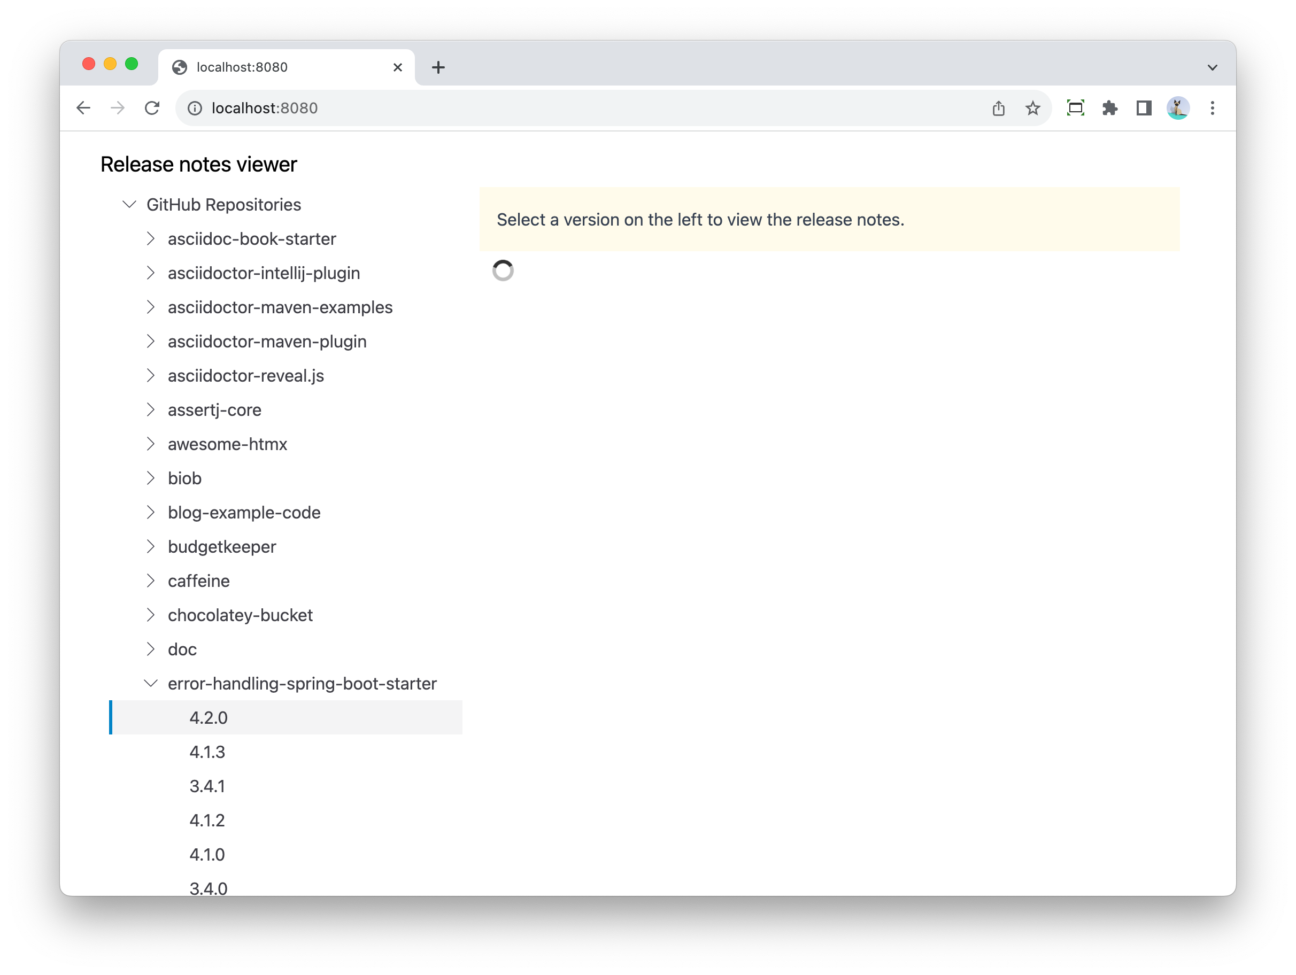
Task: Open the Chrome three-dot menu
Action: (x=1212, y=108)
